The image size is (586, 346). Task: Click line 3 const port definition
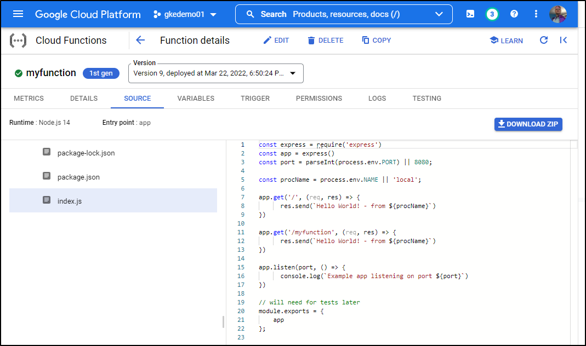click(x=345, y=162)
